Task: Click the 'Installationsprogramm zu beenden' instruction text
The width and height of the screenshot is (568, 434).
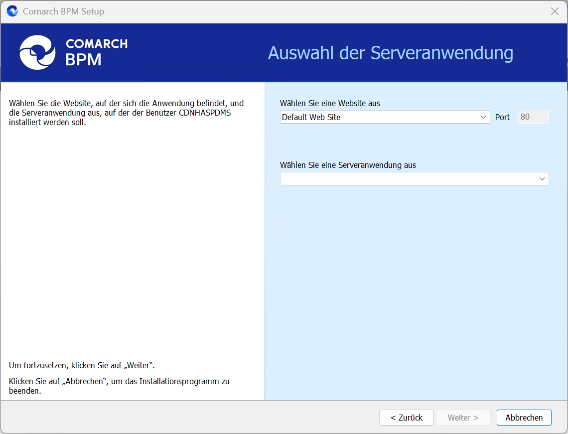Action: click(x=119, y=386)
